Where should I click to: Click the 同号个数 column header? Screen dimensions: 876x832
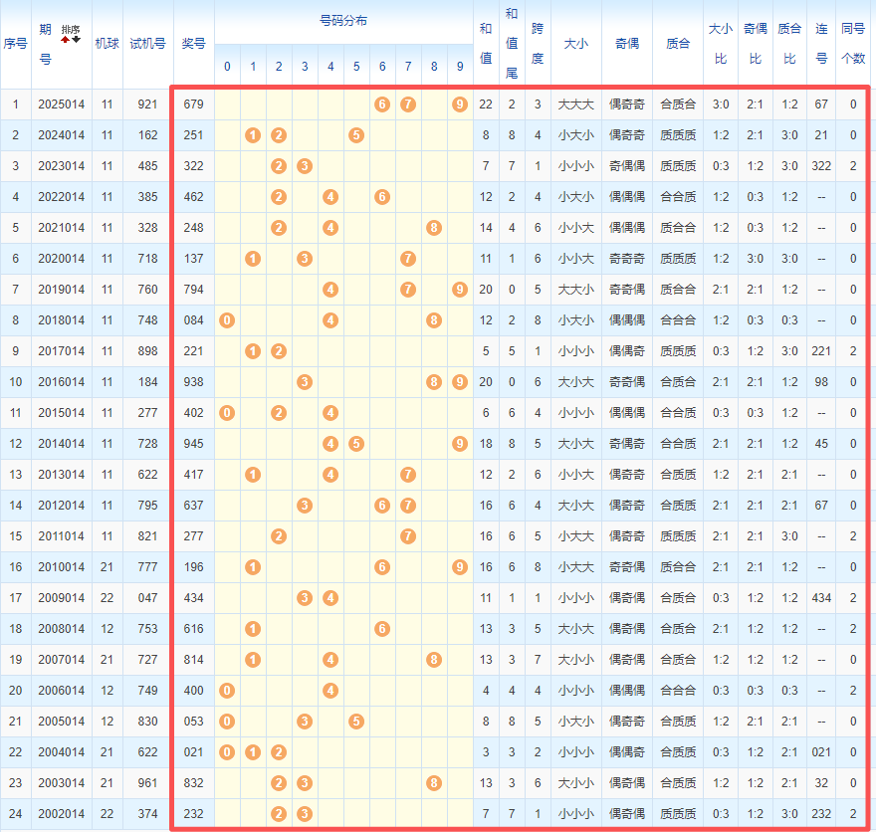853,44
